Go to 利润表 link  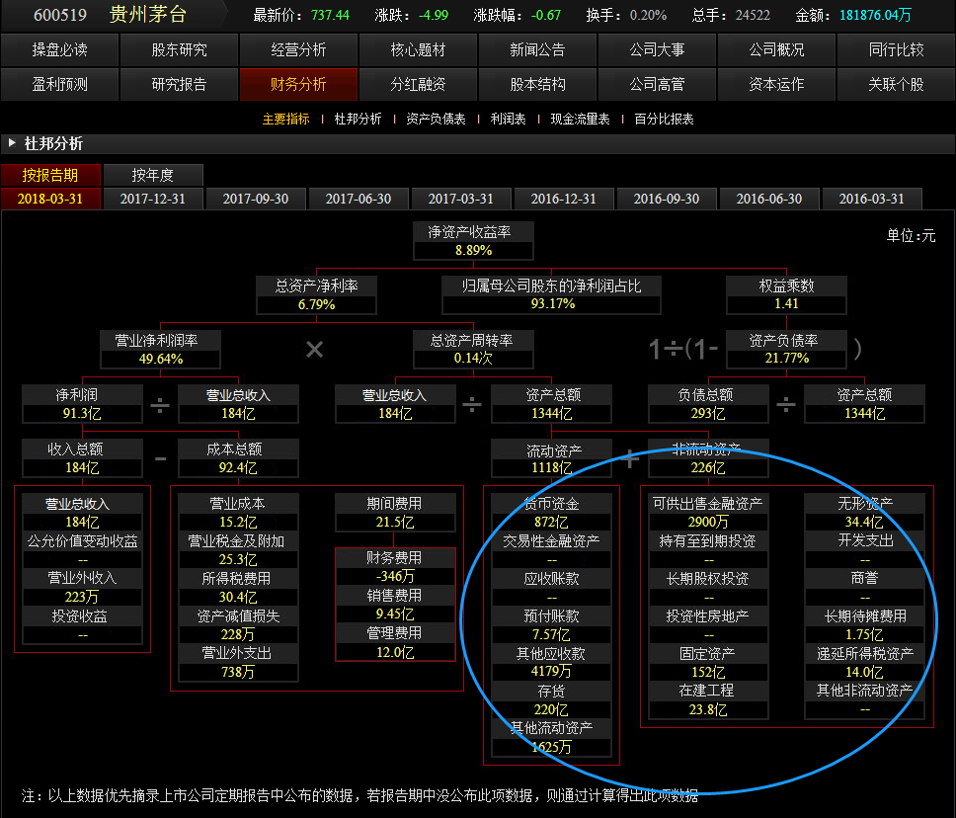click(x=508, y=119)
